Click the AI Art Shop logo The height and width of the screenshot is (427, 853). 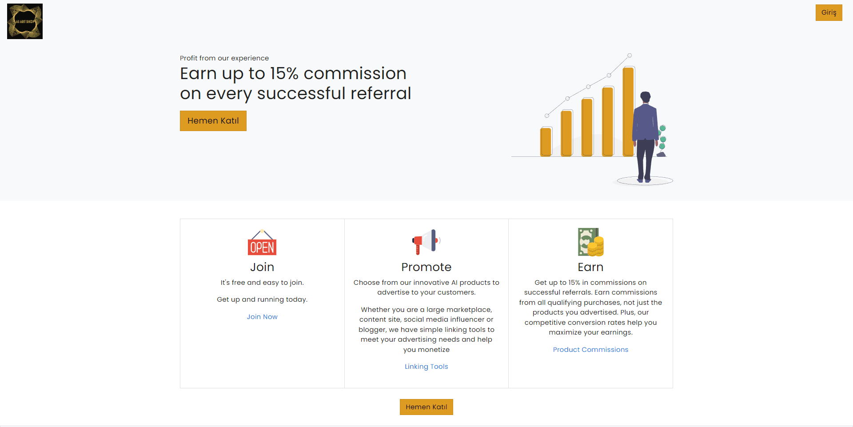pos(25,21)
